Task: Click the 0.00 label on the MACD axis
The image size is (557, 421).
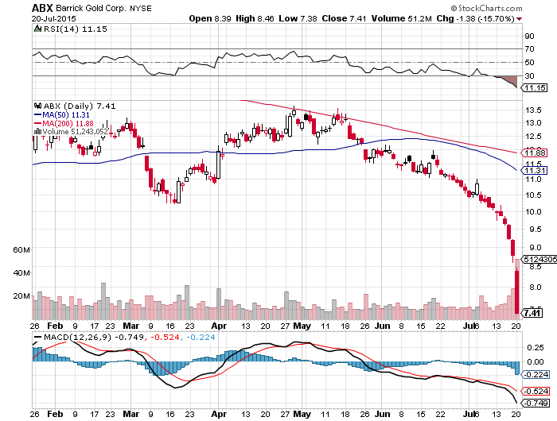Action: click(x=536, y=361)
